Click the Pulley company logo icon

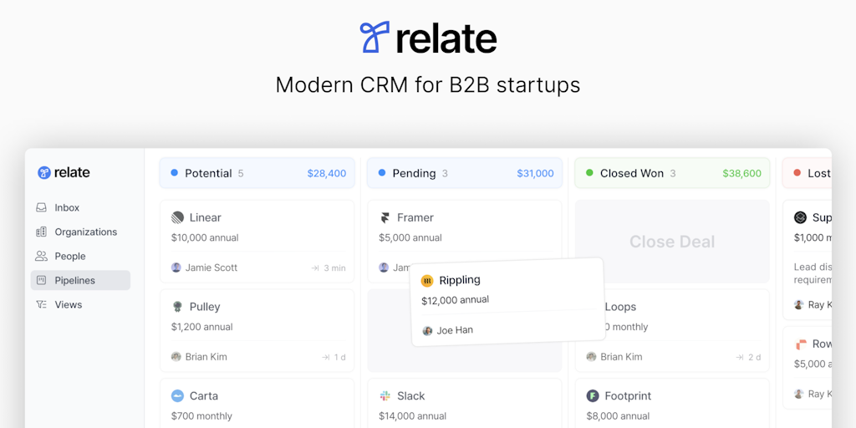(177, 307)
